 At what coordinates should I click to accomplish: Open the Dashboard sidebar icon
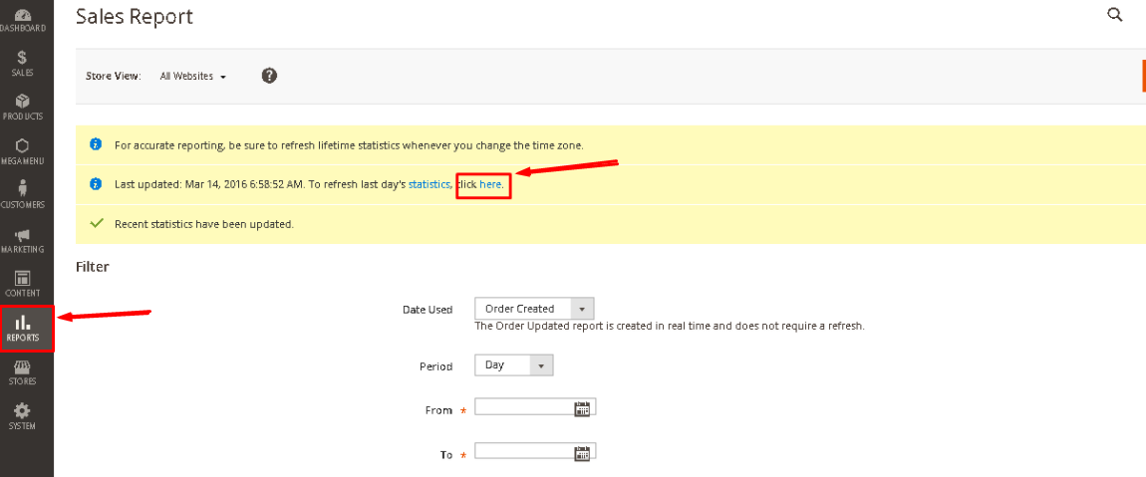(23, 20)
